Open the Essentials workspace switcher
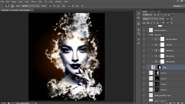The image size is (185, 104). click(179, 6)
